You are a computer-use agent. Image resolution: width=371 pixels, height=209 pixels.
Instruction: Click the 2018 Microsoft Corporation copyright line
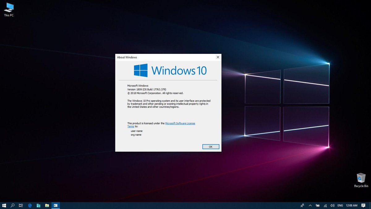[x=155, y=93]
